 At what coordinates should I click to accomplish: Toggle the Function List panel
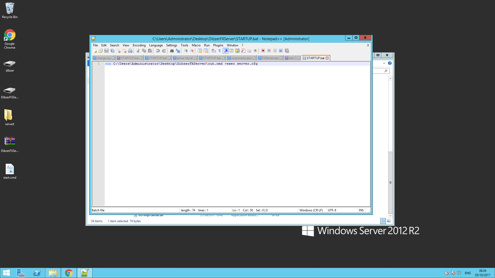pos(243,51)
